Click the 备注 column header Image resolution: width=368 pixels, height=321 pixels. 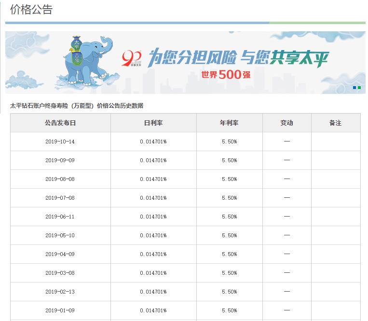[x=336, y=123]
